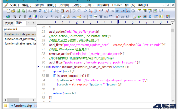Open preferences with gear icon
The image size is (178, 109).
click(133, 11)
